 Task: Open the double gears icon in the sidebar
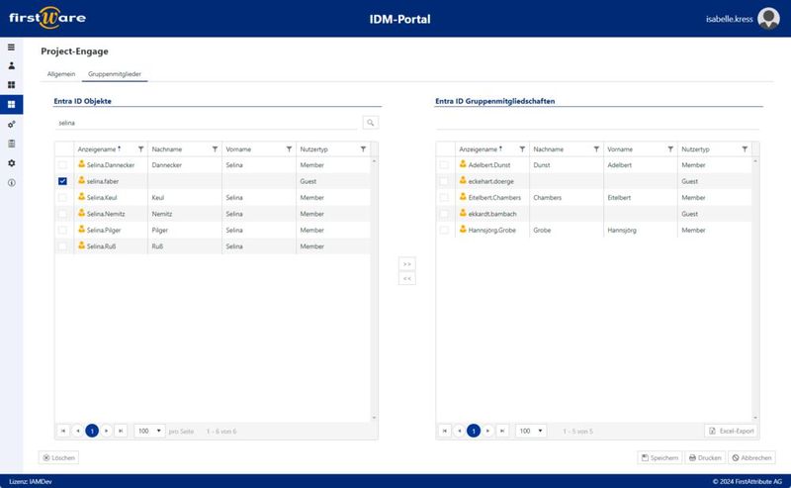(x=11, y=125)
